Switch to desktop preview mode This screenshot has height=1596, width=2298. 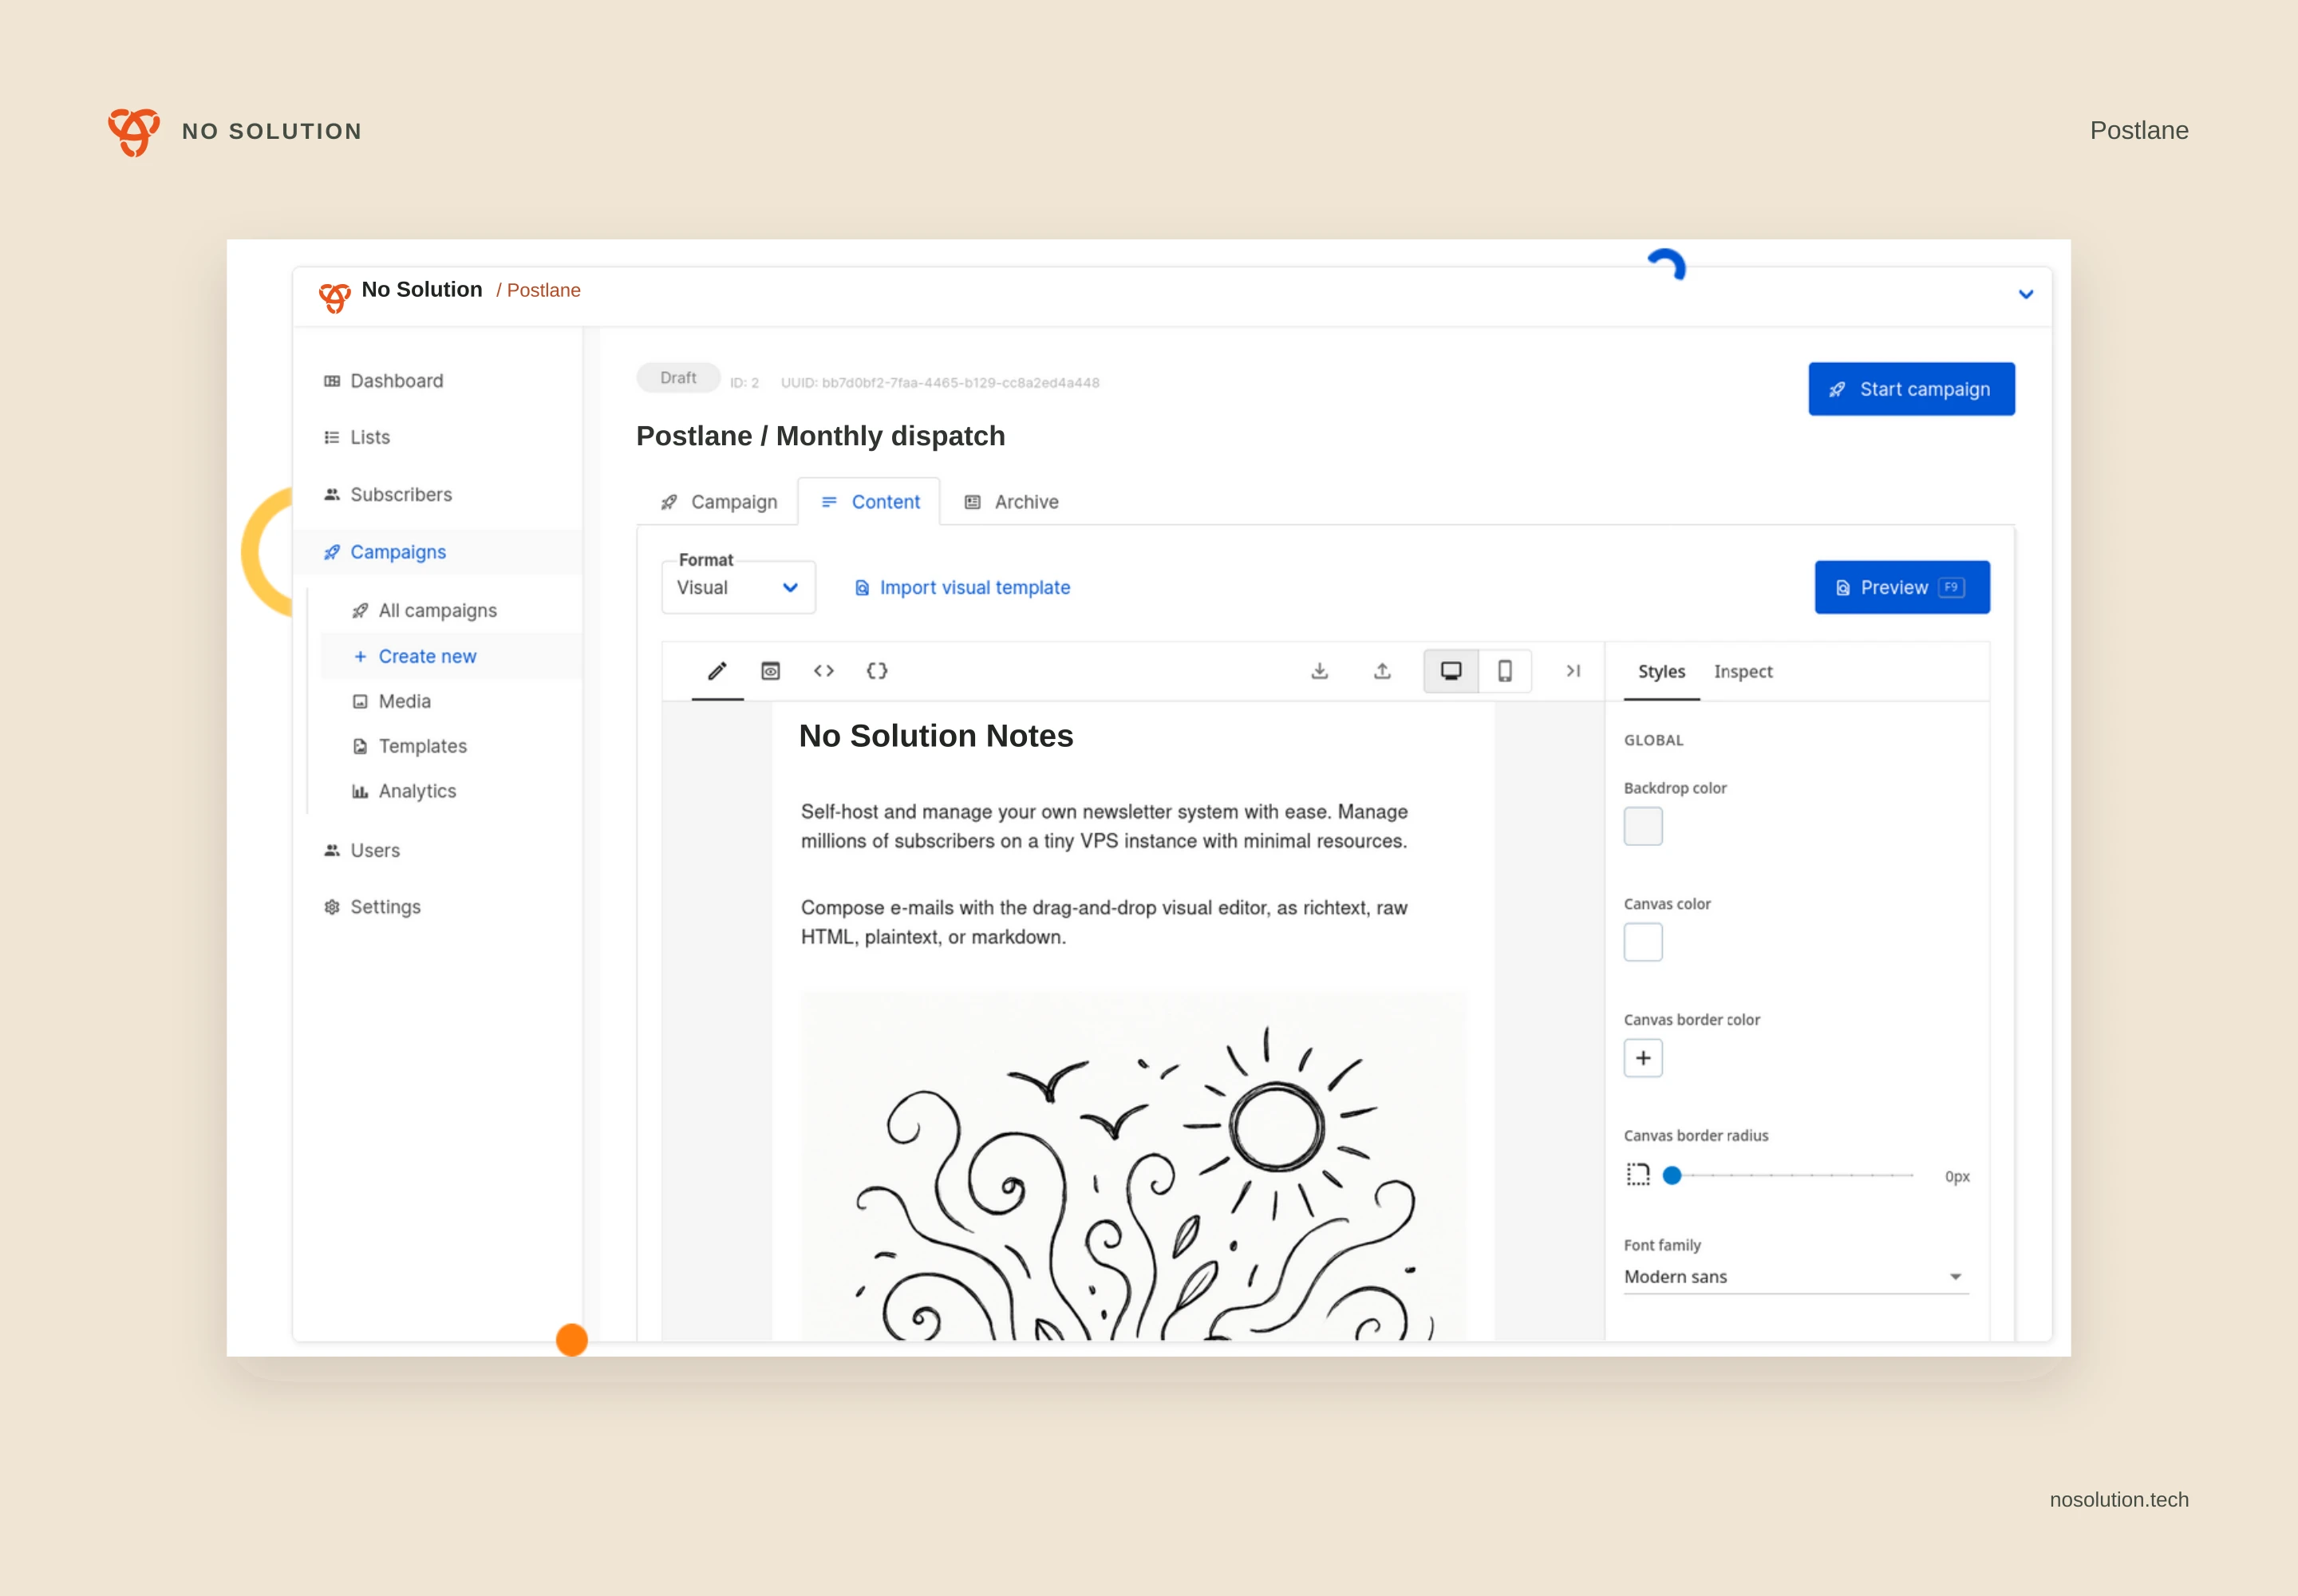tap(1451, 671)
